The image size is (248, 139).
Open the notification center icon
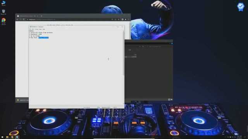pos(245,137)
